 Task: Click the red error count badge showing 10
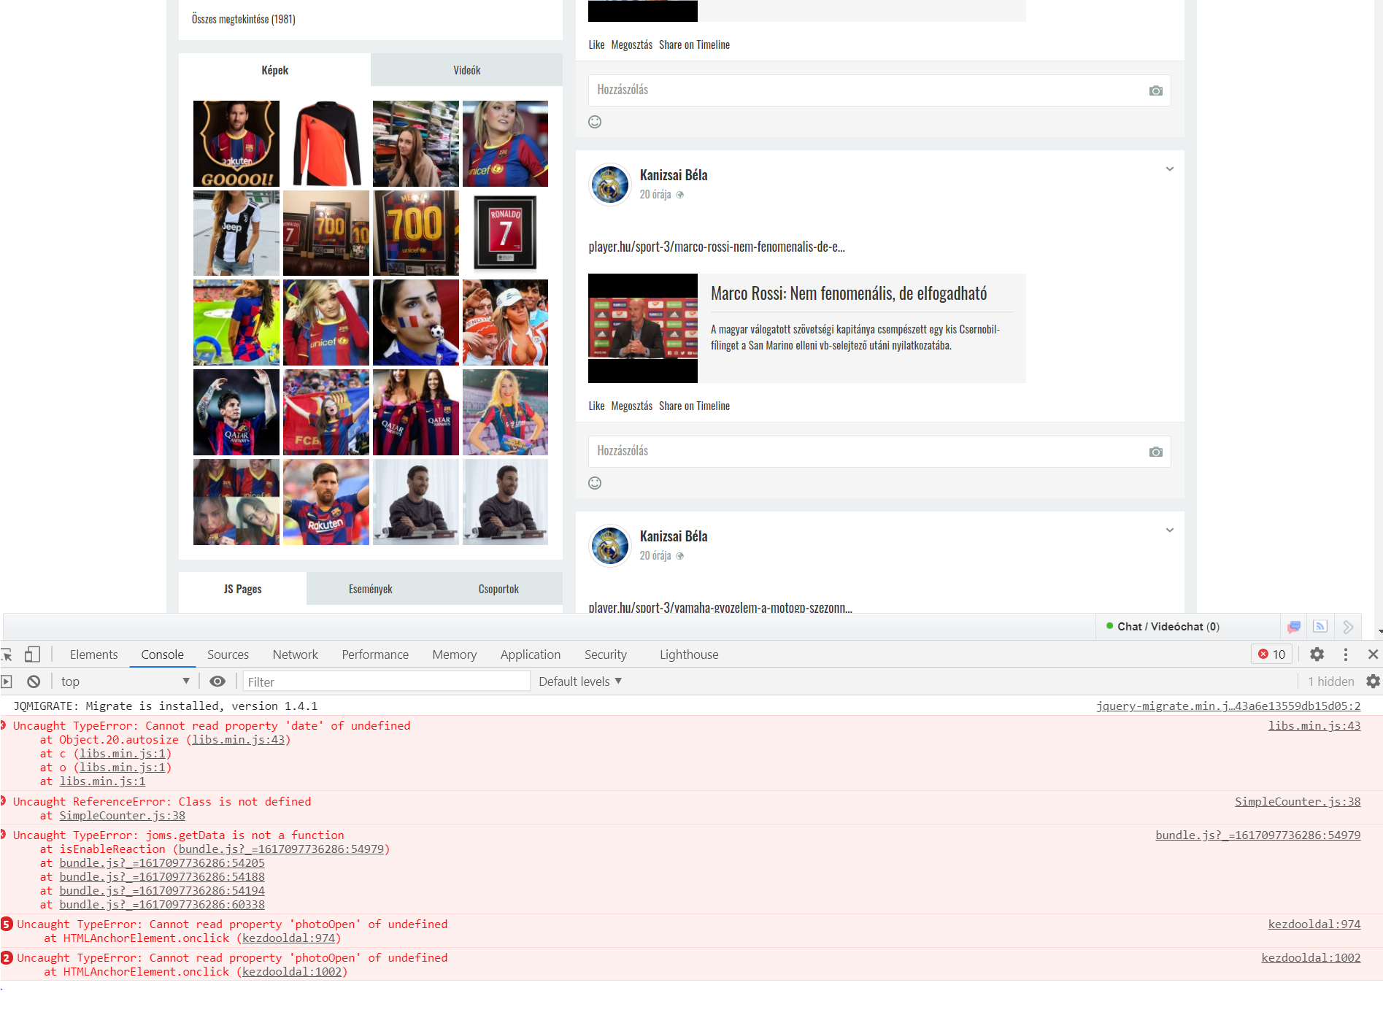point(1272,654)
